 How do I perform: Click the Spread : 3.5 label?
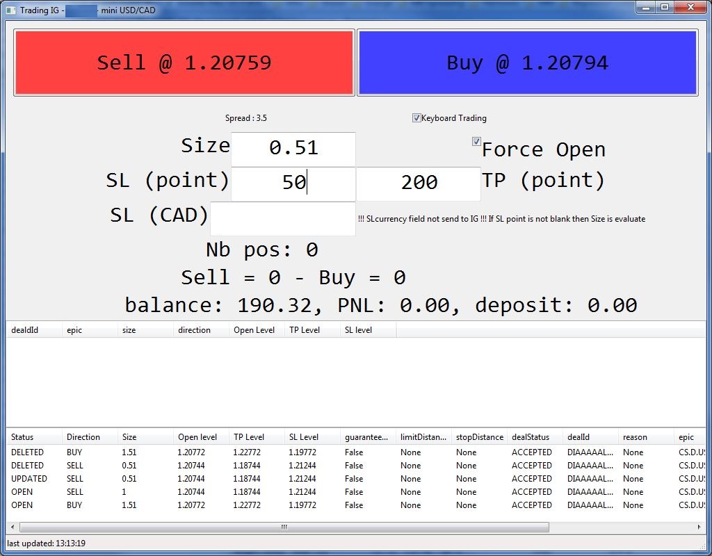(246, 118)
